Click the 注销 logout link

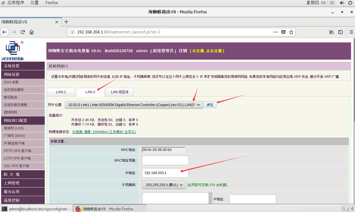pos(183,51)
